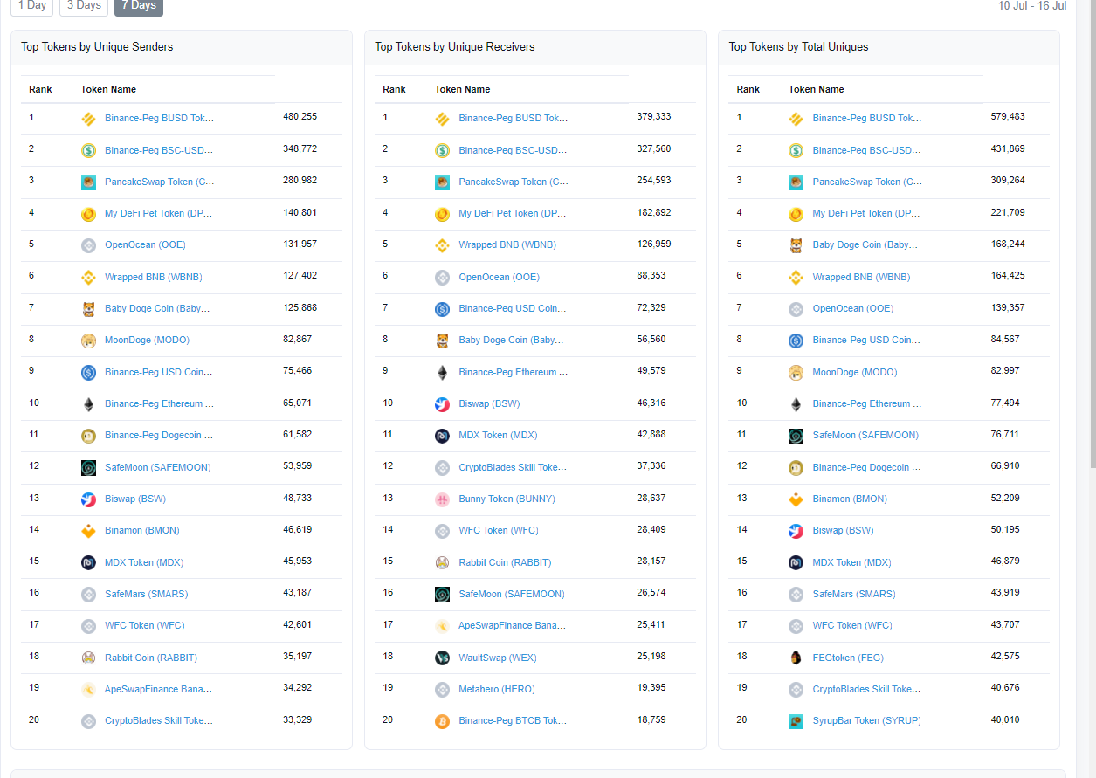Viewport: 1096px width, 778px height.
Task: Open WFC Token (WFC) in Total Uniques
Action: point(852,625)
